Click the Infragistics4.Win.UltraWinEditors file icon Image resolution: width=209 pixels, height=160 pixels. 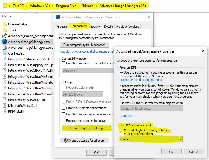pyautogui.click(x=5, y=76)
